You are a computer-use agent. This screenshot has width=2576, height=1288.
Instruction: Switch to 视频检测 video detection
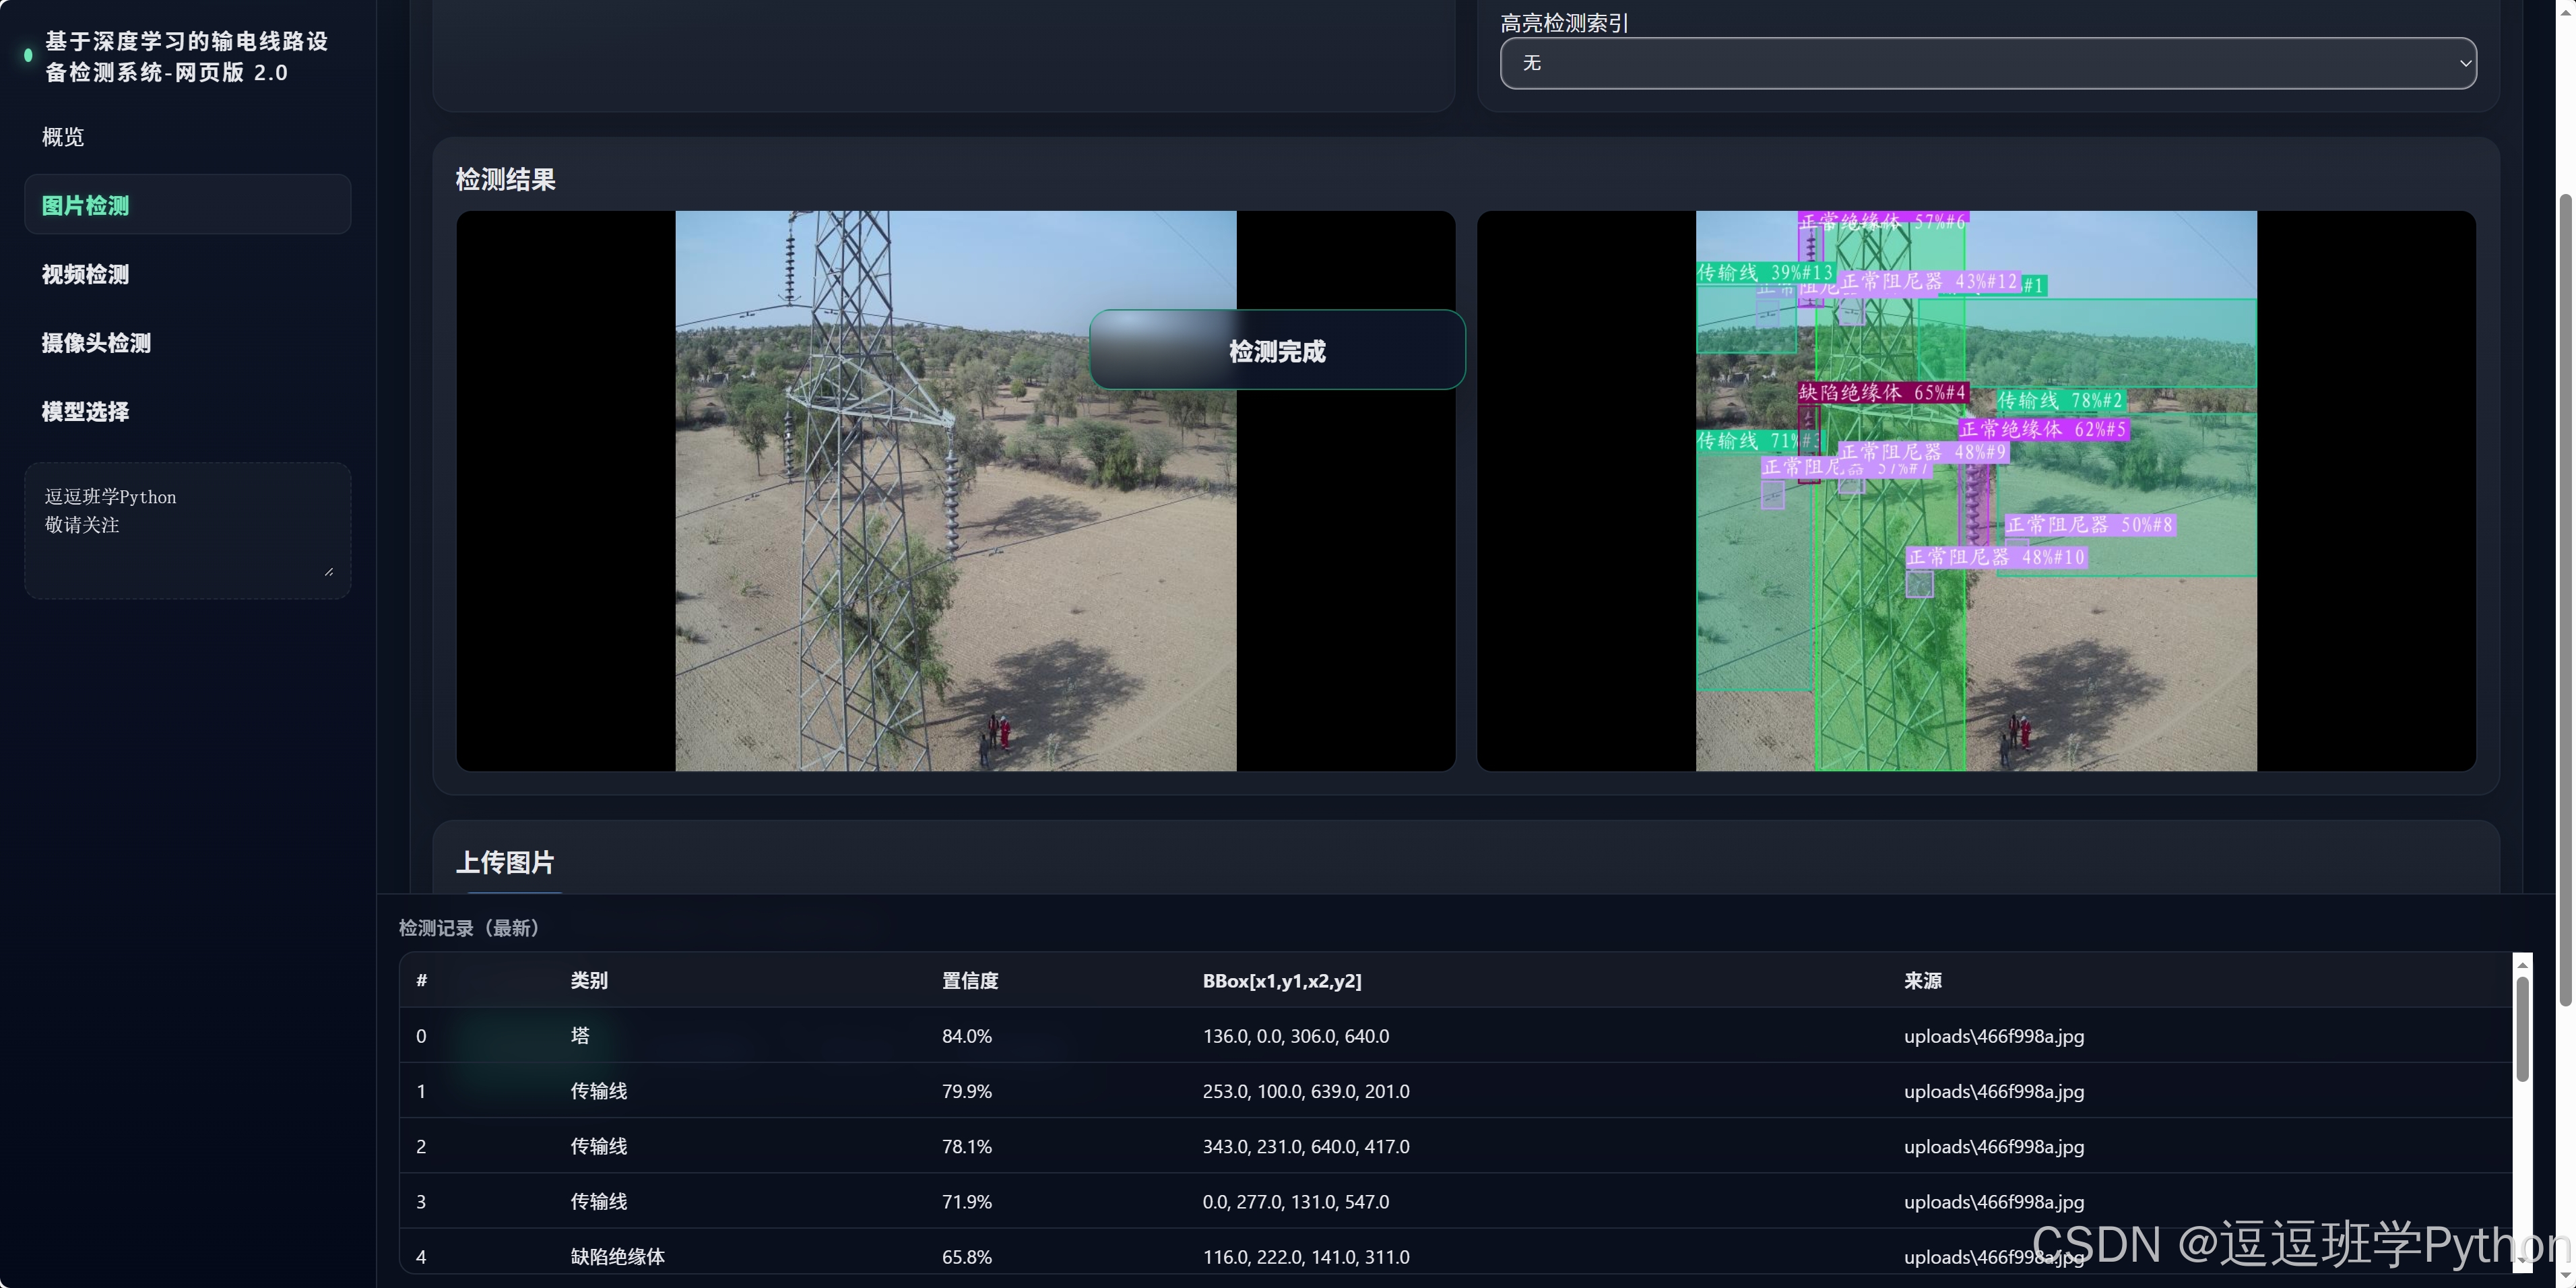point(86,274)
